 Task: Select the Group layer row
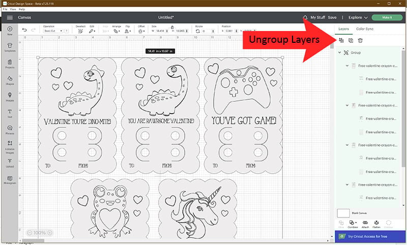[x=368, y=52]
